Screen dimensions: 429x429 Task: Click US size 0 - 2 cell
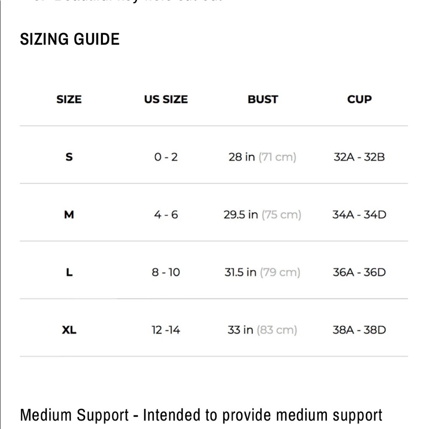[x=166, y=157]
